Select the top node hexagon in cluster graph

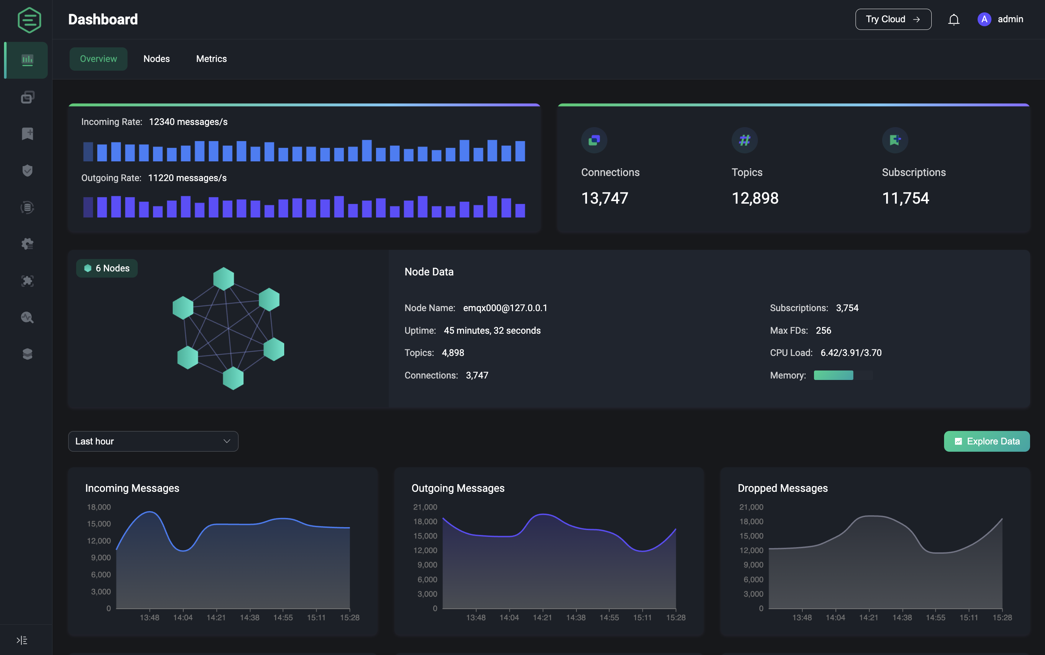(x=224, y=279)
